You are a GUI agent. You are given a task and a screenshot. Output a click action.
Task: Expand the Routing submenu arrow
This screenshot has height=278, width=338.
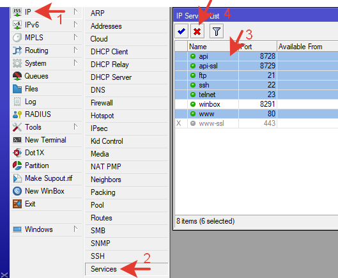coord(75,50)
